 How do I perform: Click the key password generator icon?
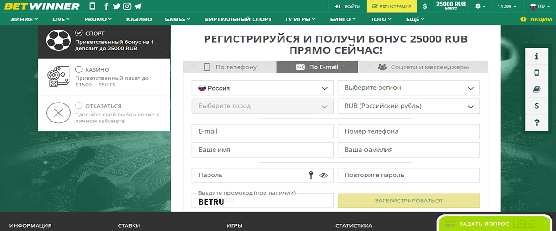pos(311,175)
